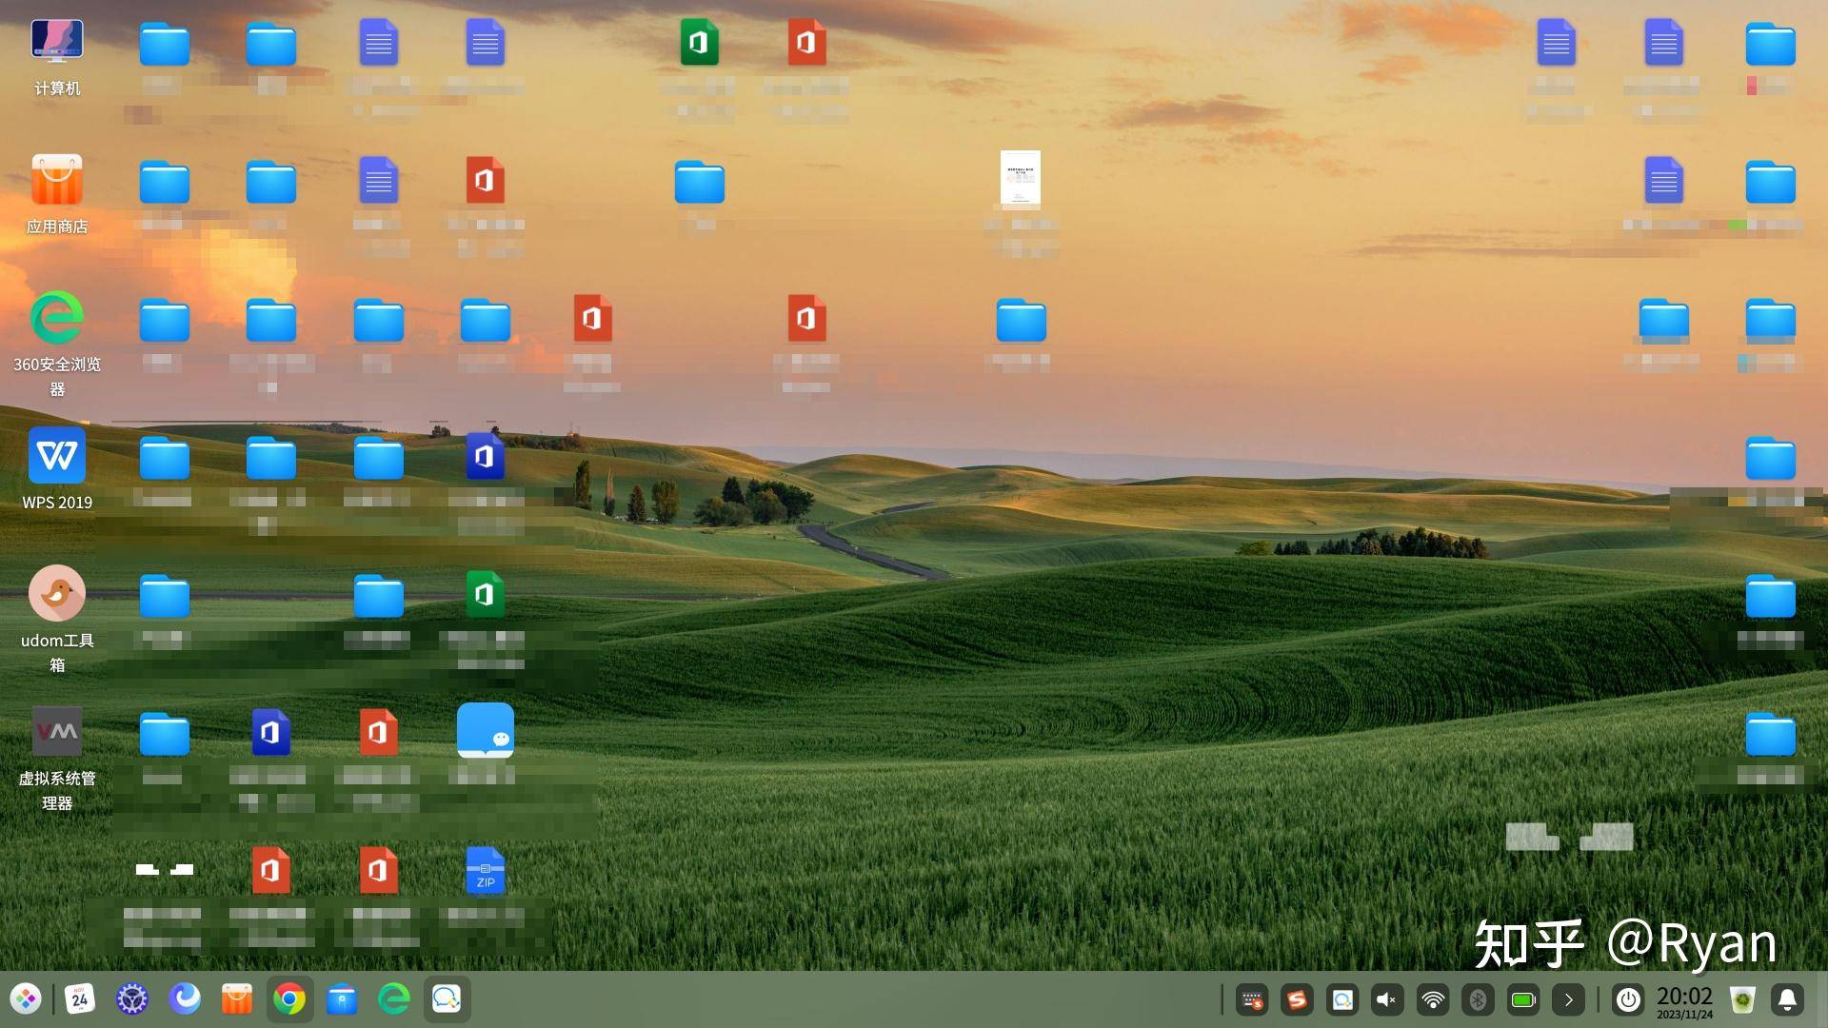This screenshot has width=1828, height=1028.
Task: Open the app store bag in dock
Action: tap(237, 999)
